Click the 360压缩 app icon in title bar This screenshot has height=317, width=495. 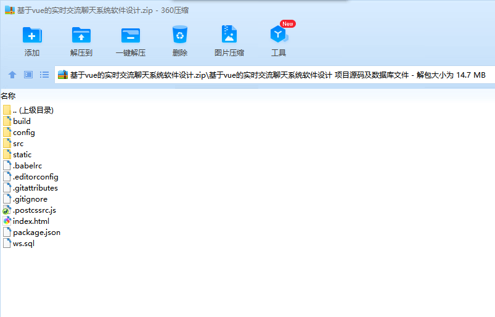pos(10,10)
